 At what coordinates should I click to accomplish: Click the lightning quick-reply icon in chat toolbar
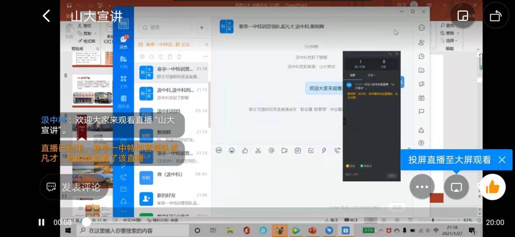(324, 151)
